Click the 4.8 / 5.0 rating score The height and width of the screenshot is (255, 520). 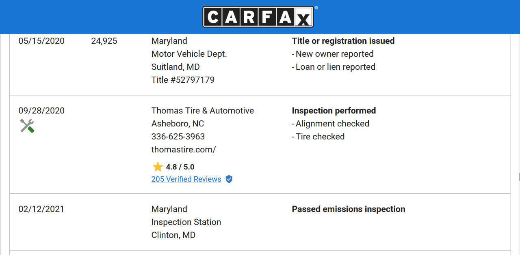coord(180,167)
